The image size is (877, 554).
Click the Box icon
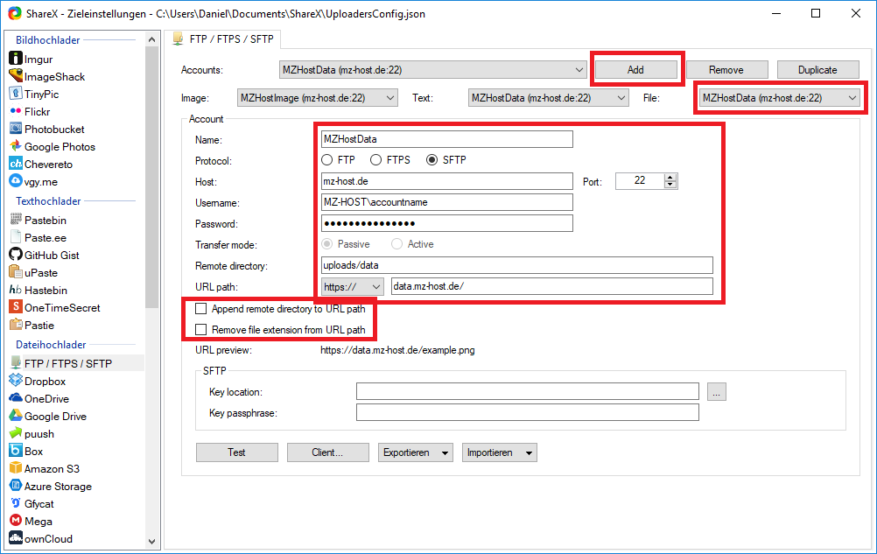(x=16, y=451)
